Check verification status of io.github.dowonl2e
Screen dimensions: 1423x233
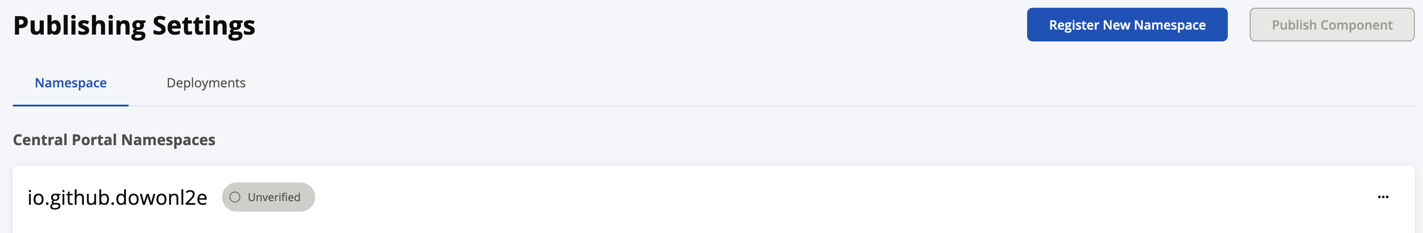pyautogui.click(x=269, y=197)
